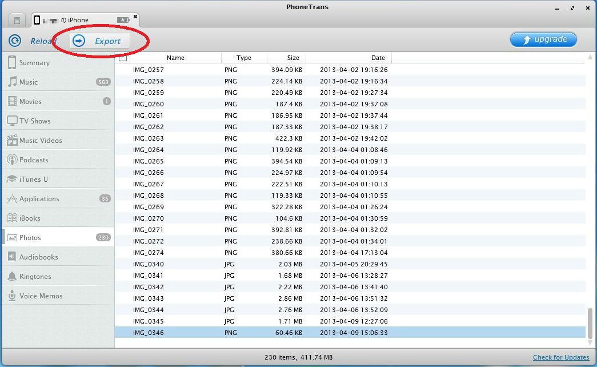597x367 pixels.
Task: Sort files by Name column header
Action: [x=175, y=58]
